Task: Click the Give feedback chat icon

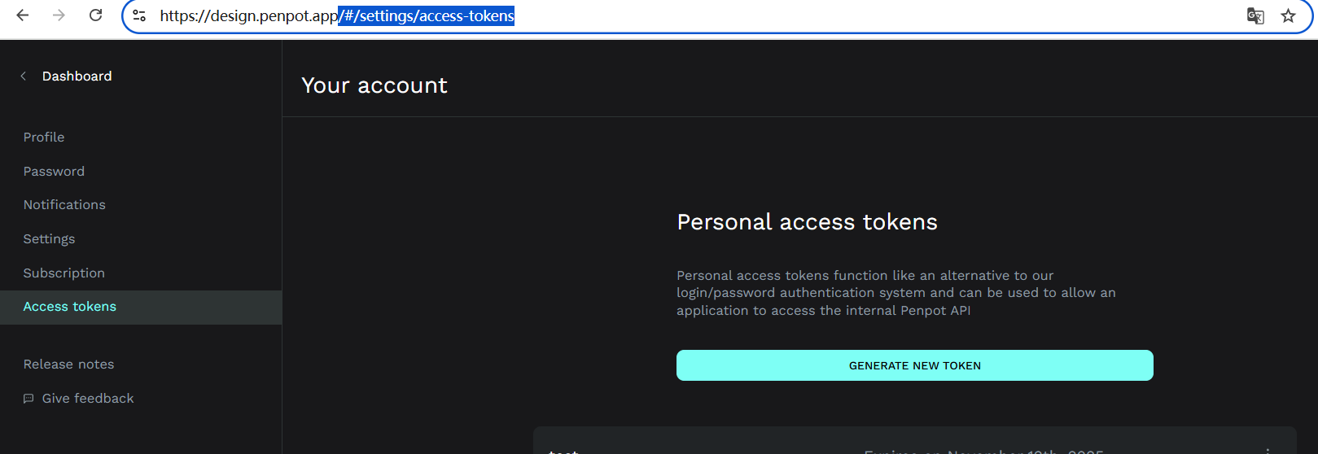Action: pos(28,399)
